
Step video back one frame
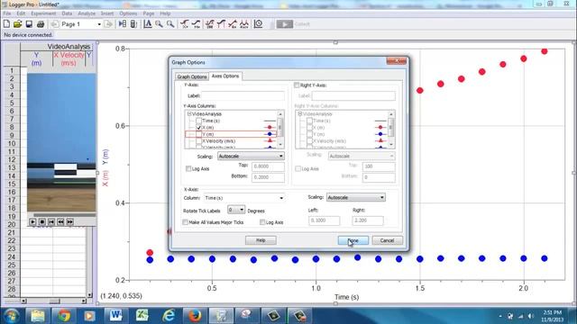point(60,222)
